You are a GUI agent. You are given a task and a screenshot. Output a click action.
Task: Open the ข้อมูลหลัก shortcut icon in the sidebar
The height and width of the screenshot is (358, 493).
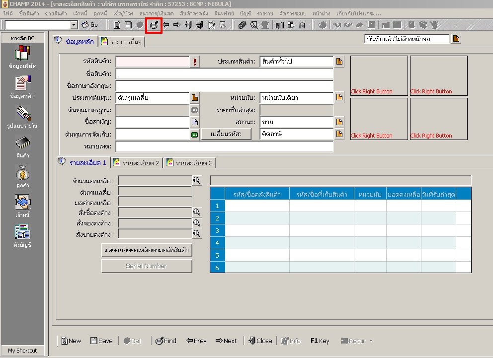(23, 87)
